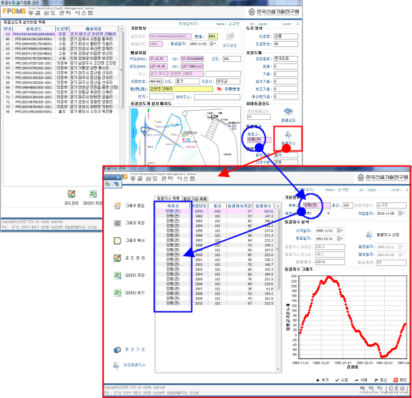
Task: Click the 보정동결지수 icon
Action: tap(116, 365)
